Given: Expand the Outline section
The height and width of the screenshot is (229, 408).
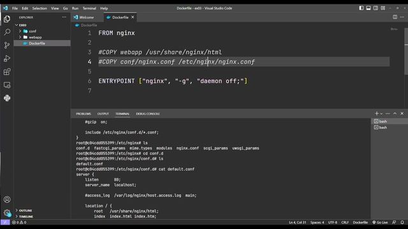Looking at the screenshot, I should [x=41, y=211].
